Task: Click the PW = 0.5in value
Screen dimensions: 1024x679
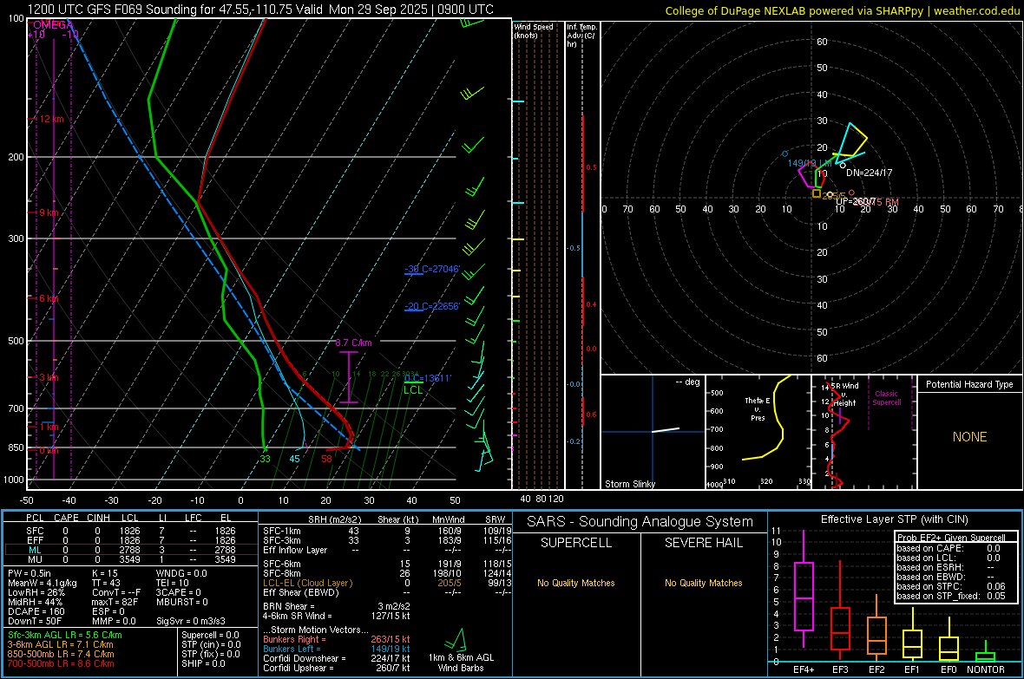Action: [x=30, y=573]
